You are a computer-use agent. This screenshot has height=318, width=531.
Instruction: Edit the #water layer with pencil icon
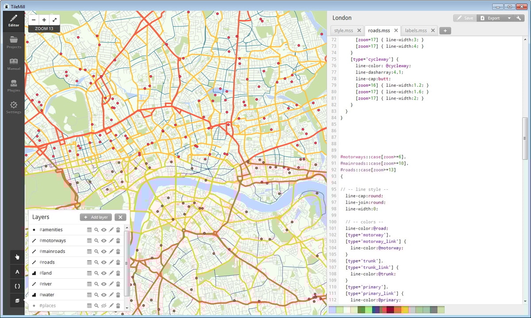pyautogui.click(x=112, y=295)
